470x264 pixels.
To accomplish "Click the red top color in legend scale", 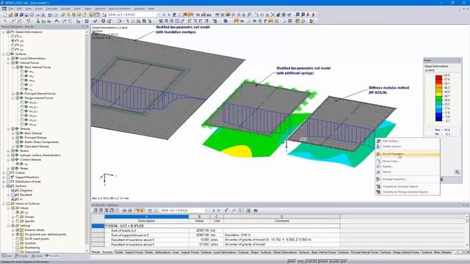I will 438,77.
